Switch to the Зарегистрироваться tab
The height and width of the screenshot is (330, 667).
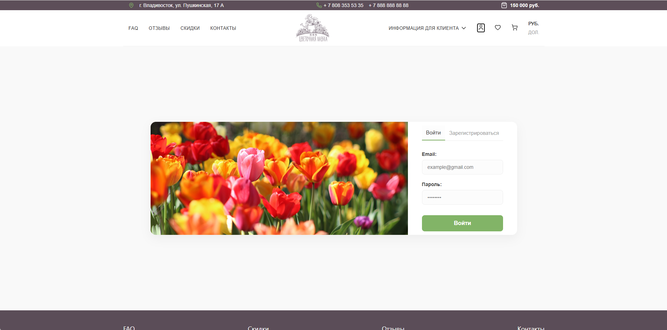[474, 133]
